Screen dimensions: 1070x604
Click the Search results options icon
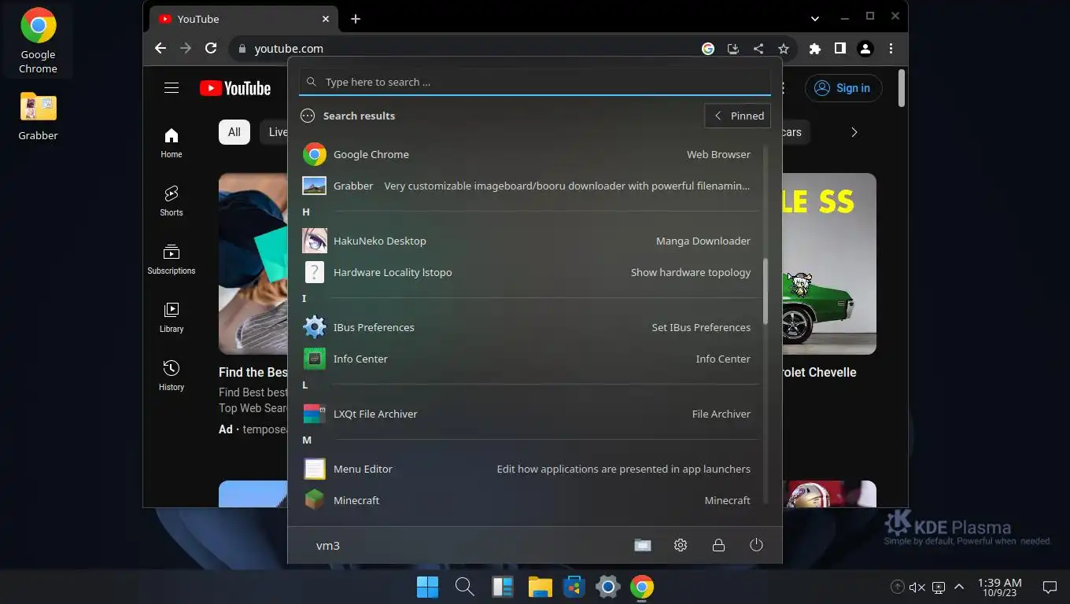coord(308,116)
